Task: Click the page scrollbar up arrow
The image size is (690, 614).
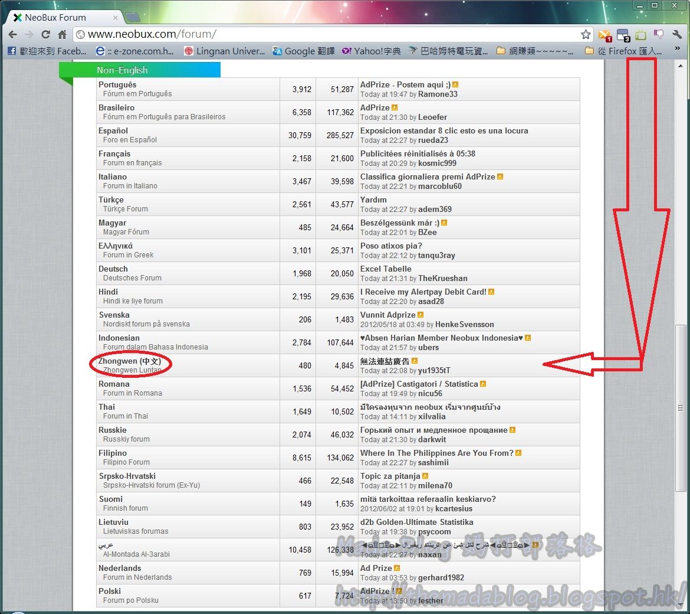Action: coord(681,66)
